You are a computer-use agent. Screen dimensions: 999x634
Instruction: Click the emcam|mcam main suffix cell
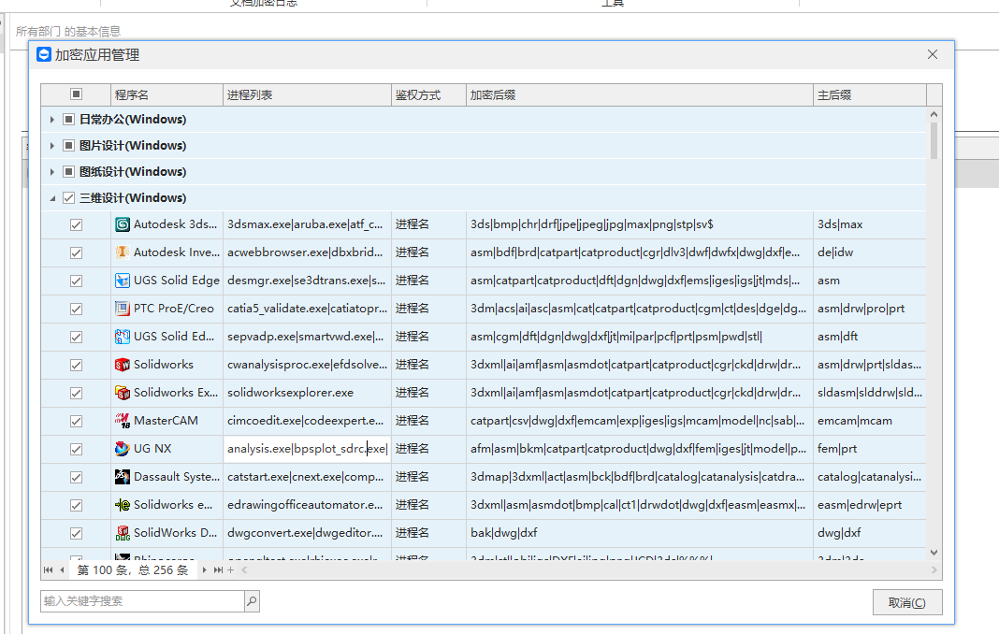(x=870, y=421)
